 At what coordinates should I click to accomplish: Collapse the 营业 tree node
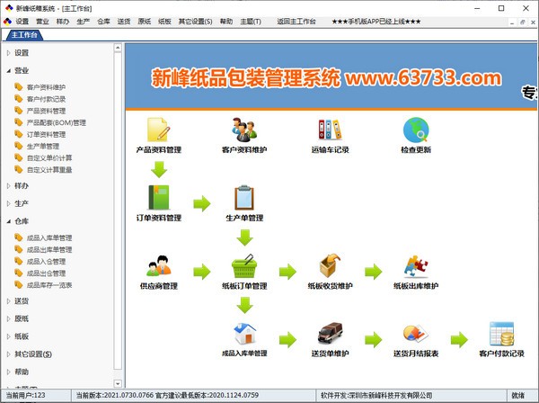click(x=9, y=71)
